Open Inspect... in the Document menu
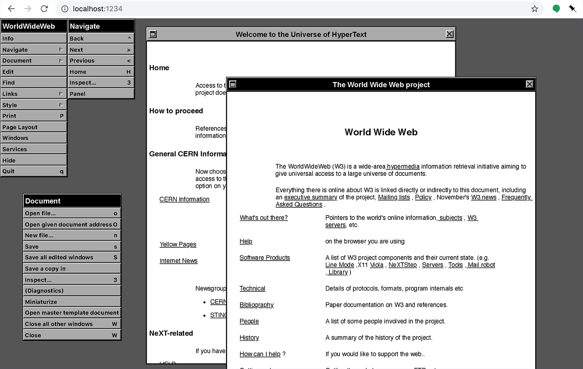 (72, 280)
